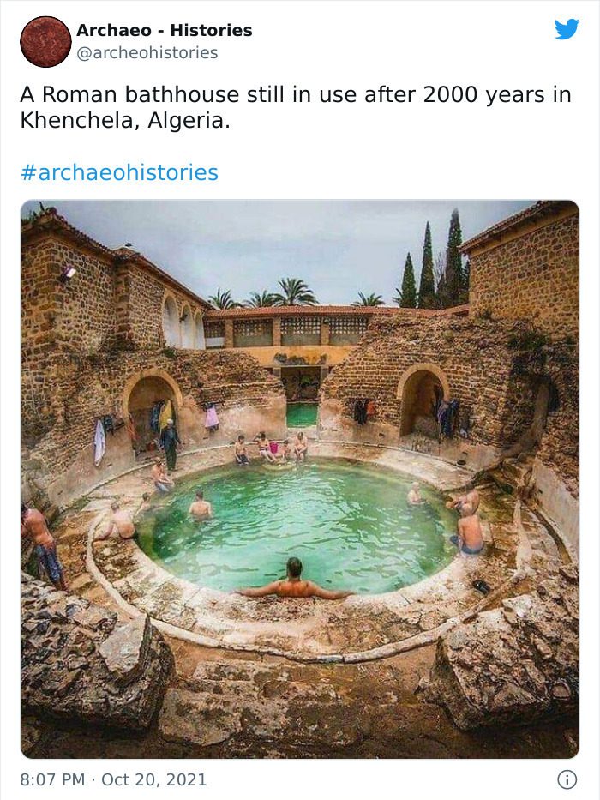Click the Twitter bird logo

567,29
